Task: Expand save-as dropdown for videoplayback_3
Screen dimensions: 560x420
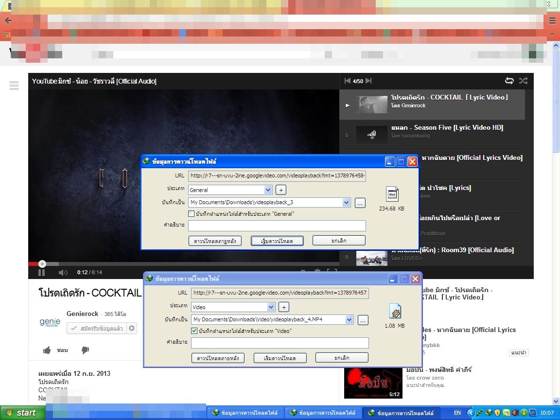Action: tap(347, 203)
